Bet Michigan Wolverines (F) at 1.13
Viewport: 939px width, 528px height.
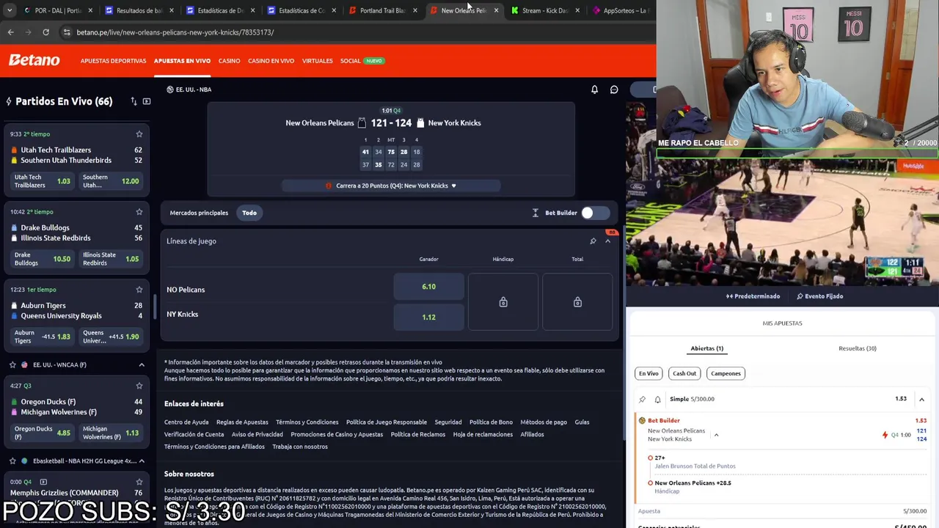[110, 433]
